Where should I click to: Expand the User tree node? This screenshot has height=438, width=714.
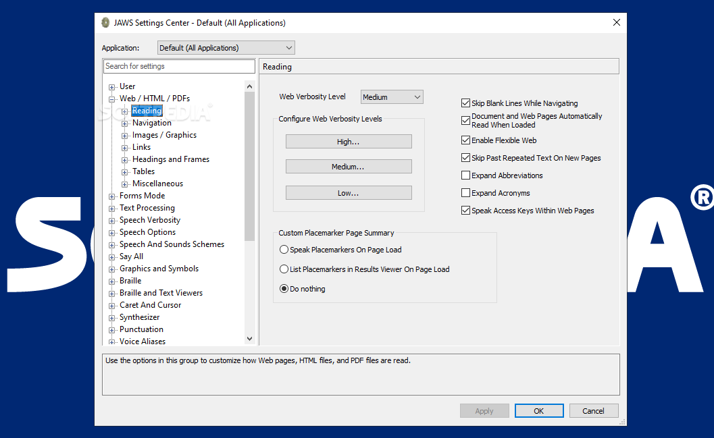111,87
